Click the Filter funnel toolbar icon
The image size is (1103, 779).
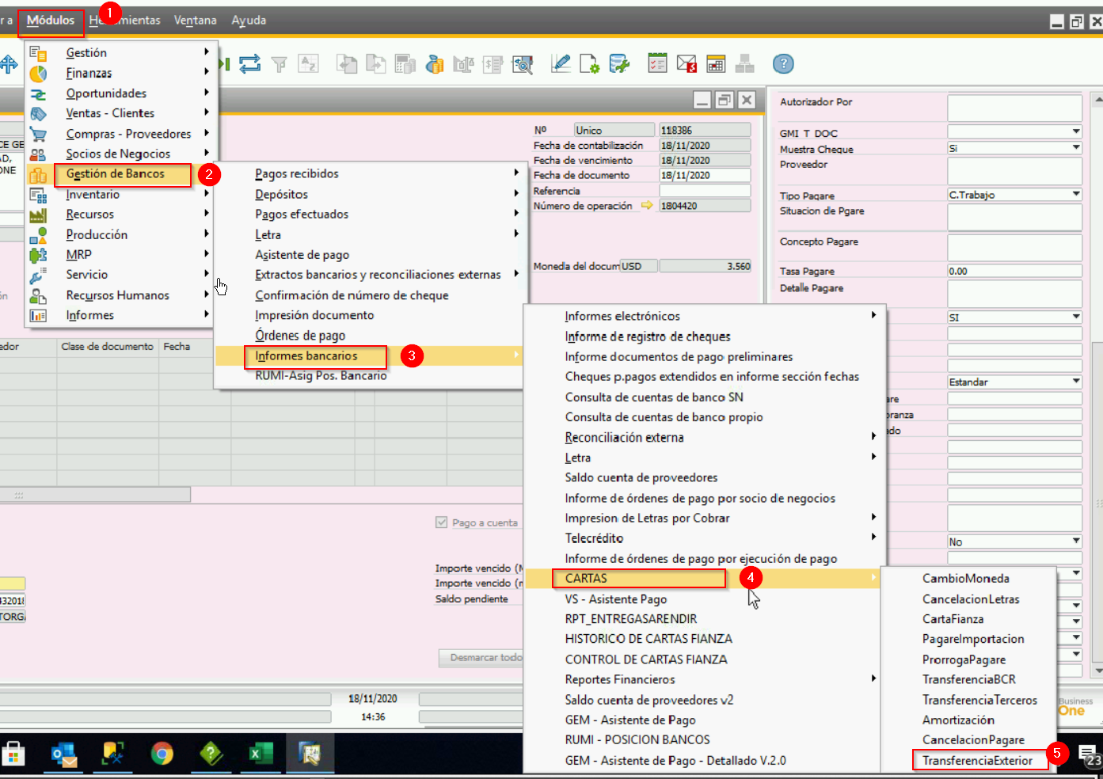(x=279, y=64)
